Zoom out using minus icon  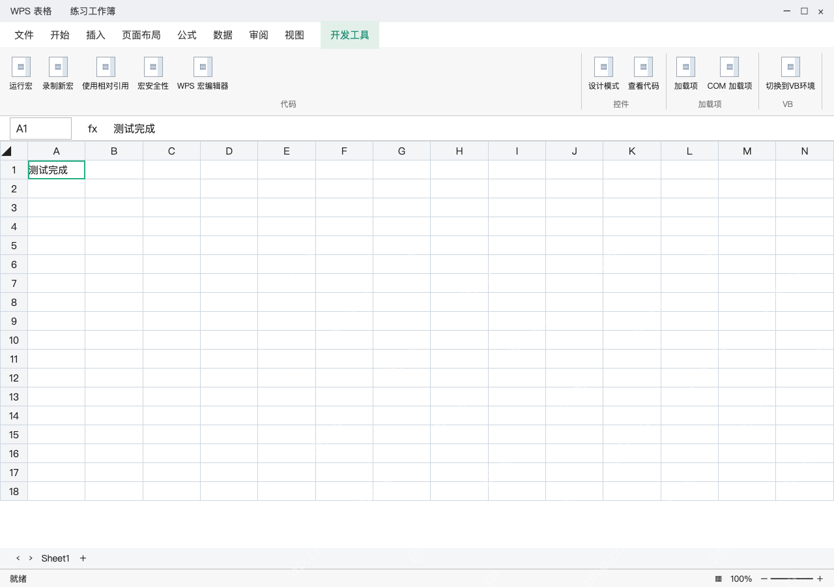[x=764, y=579]
